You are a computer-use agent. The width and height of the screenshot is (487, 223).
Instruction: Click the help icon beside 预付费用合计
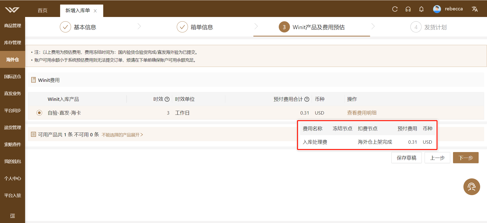click(307, 99)
